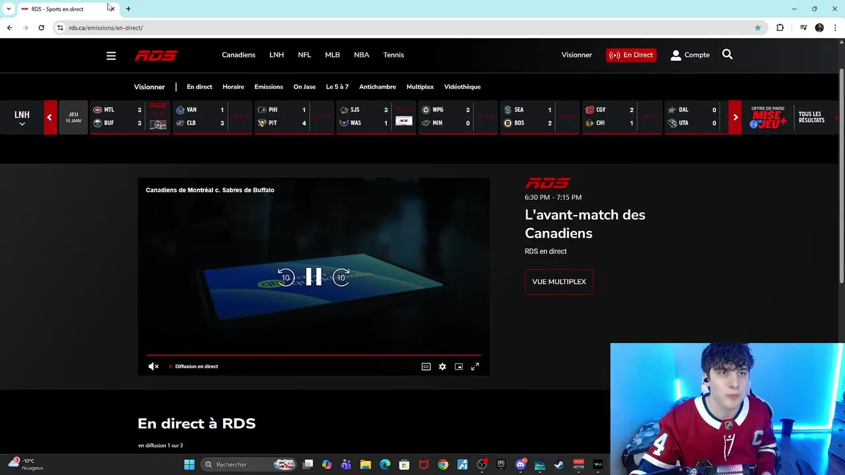Image resolution: width=845 pixels, height=475 pixels.
Task: Open the Visionner header link
Action: (576, 55)
